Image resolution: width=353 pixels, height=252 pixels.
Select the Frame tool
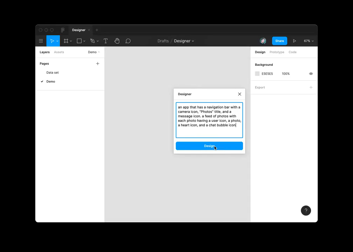point(66,41)
